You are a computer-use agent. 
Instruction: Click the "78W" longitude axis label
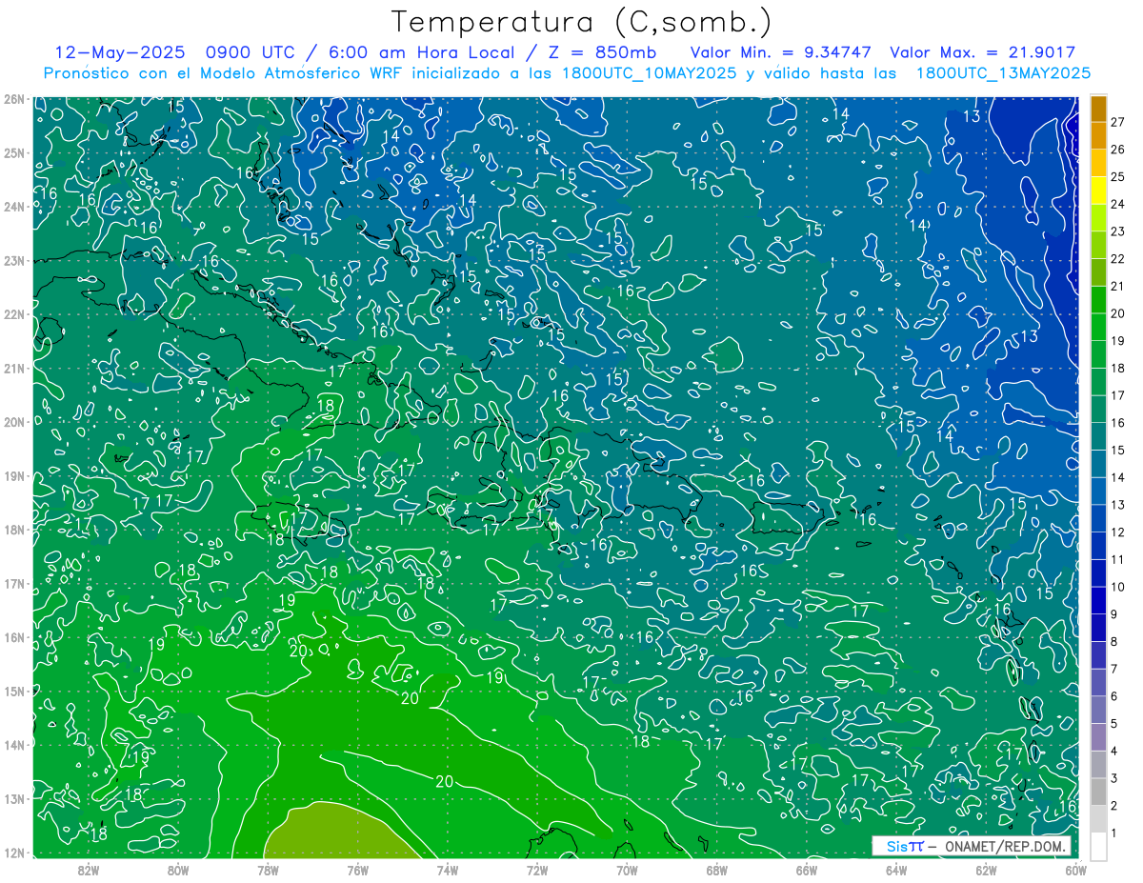268,871
